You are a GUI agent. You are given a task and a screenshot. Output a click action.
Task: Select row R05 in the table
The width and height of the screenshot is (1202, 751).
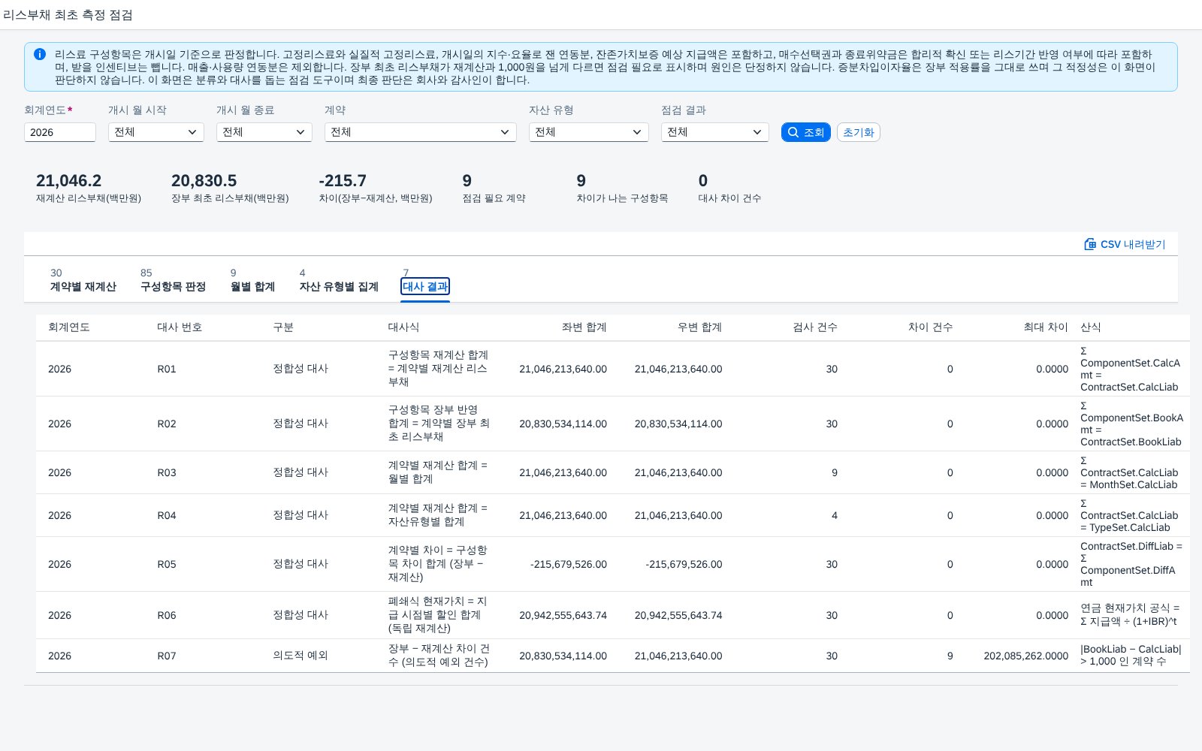click(613, 564)
